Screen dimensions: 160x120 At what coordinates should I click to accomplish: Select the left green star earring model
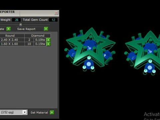(x=90, y=49)
